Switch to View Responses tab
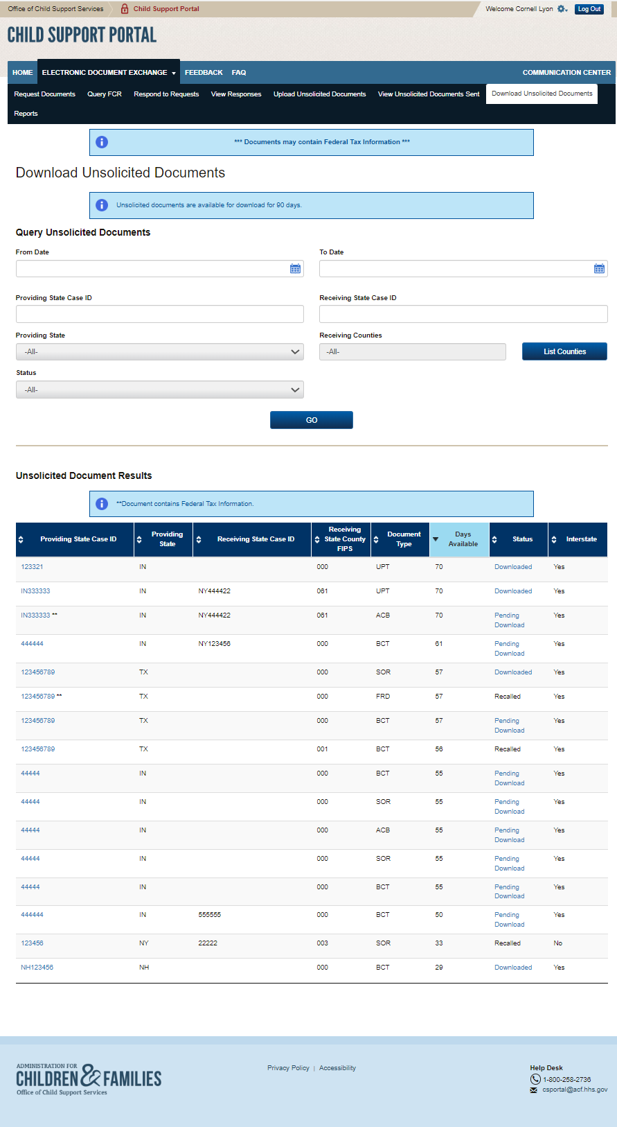This screenshot has width=617, height=1127. point(236,94)
